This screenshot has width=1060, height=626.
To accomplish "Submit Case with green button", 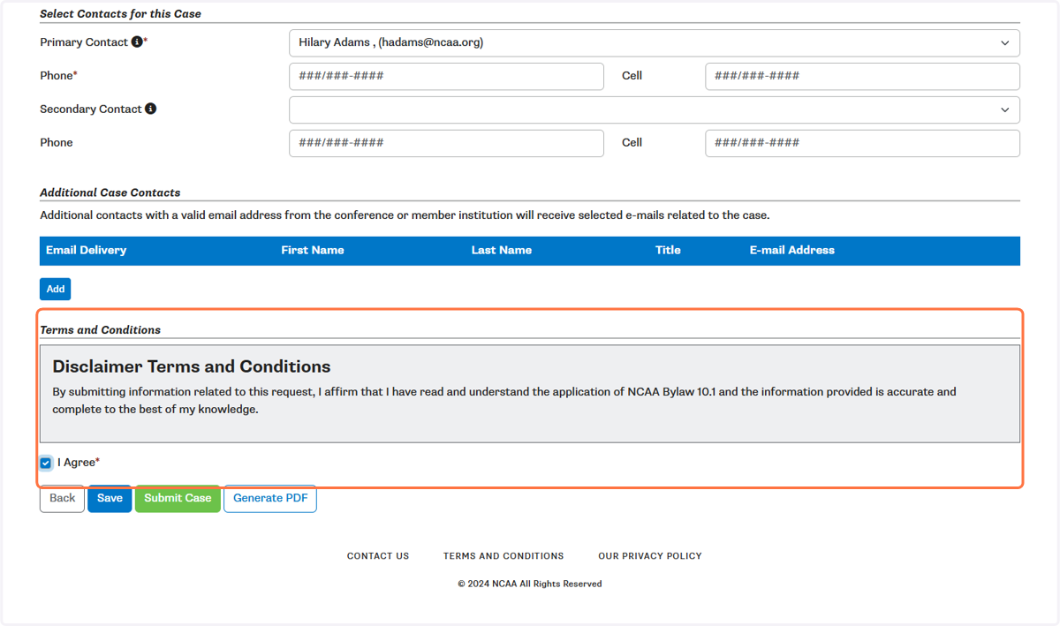I will click(178, 498).
